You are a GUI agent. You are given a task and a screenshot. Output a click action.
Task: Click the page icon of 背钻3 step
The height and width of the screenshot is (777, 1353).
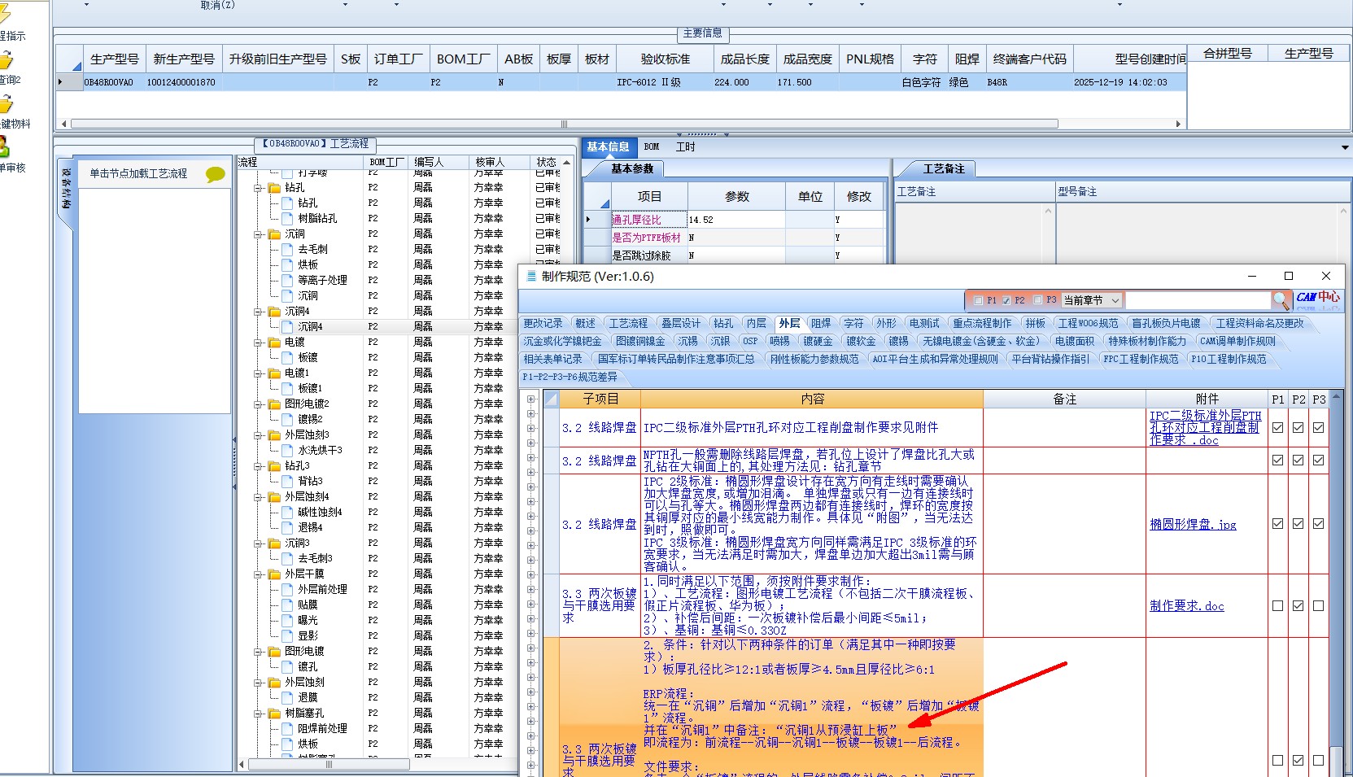tap(287, 481)
